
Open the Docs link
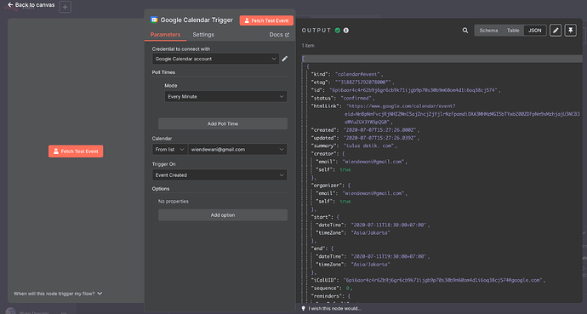pos(279,34)
